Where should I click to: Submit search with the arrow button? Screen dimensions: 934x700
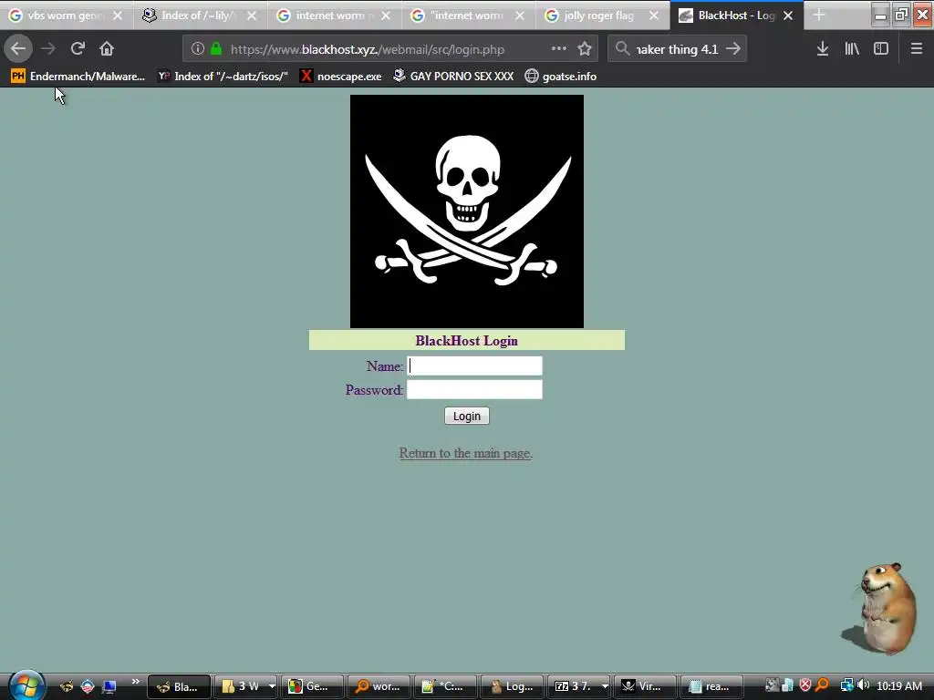click(x=733, y=49)
